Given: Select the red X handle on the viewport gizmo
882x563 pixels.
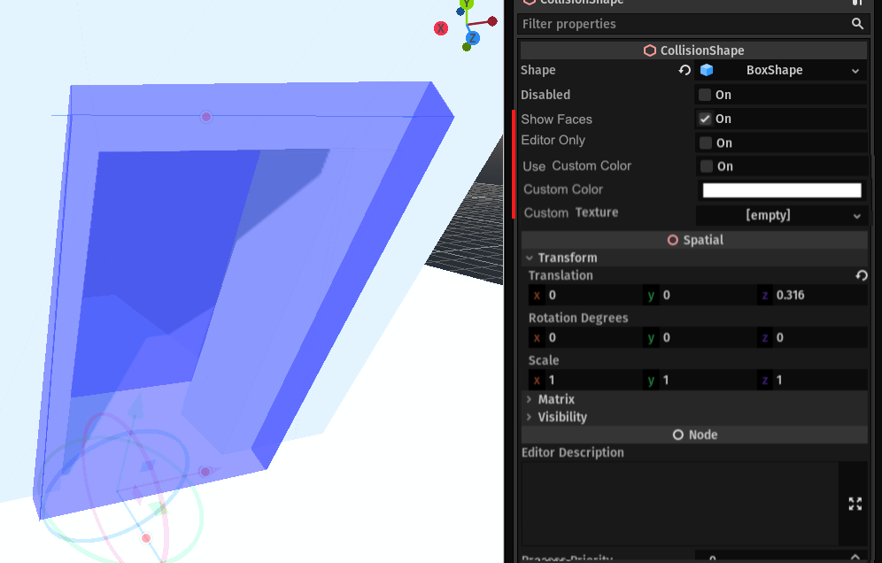Looking at the screenshot, I should coord(440,27).
